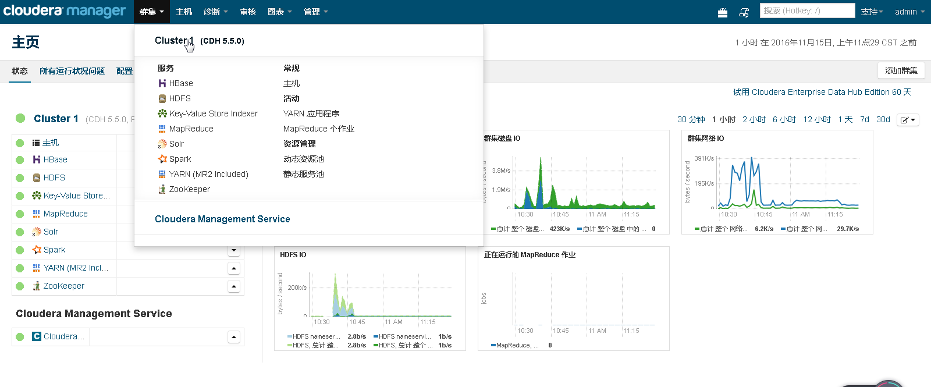Set time range to 30d
Screen dimensions: 931x387
[x=883, y=119]
